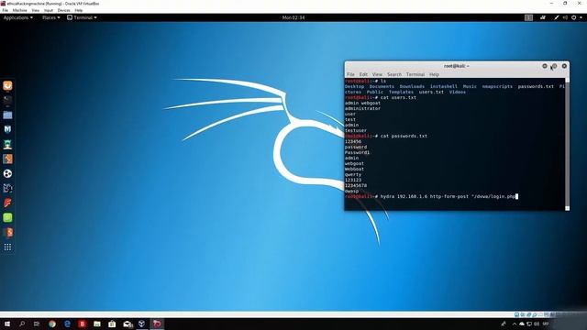Click 'administrator' in users list
This screenshot has width=587, height=330.
(362, 108)
